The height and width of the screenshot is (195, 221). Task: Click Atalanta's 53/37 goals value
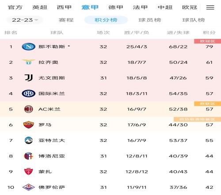[178, 140]
